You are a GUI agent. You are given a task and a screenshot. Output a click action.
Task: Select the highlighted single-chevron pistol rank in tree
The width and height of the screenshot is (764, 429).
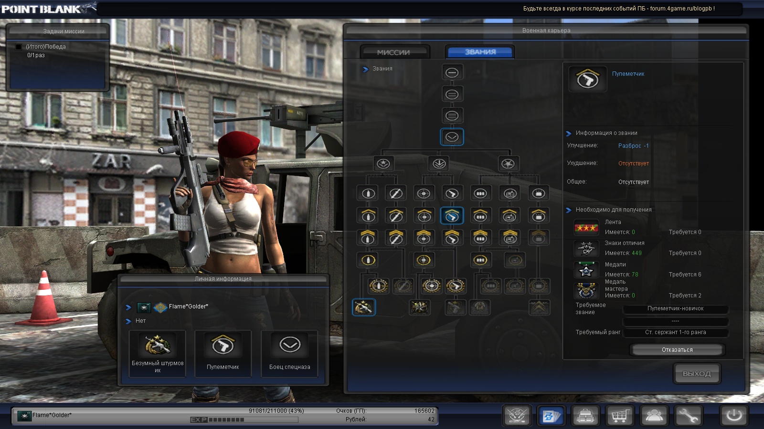tap(452, 216)
